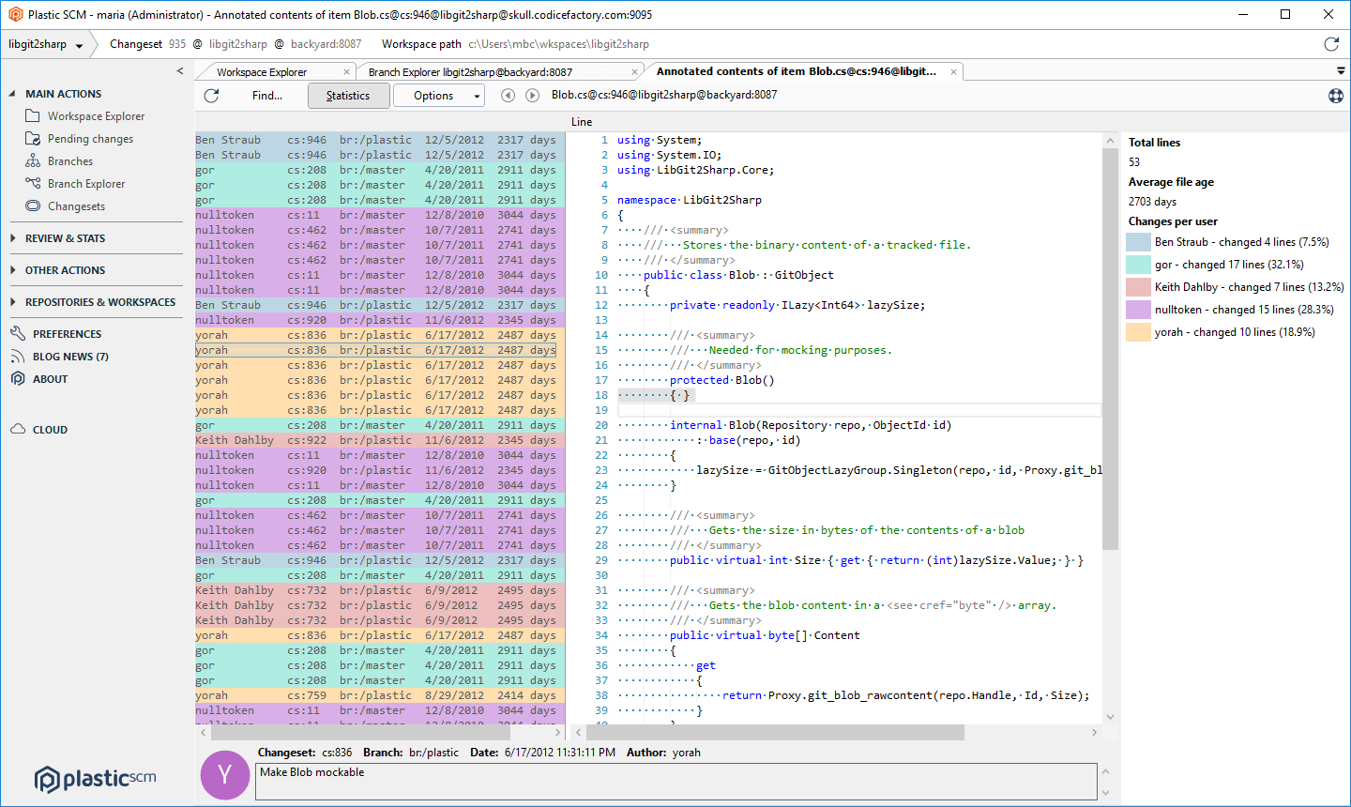The image size is (1351, 807).
Task: Open the tab list dropdown arrow
Action: 1341,71
